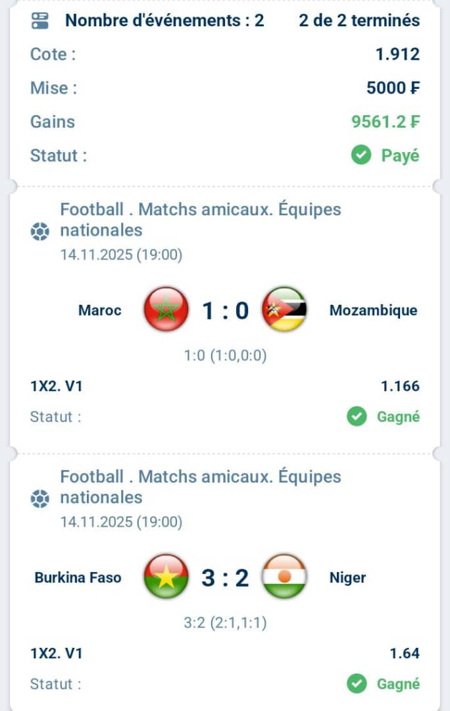Click the Niger flag icon
Screen dimensions: 450x711
point(284,577)
